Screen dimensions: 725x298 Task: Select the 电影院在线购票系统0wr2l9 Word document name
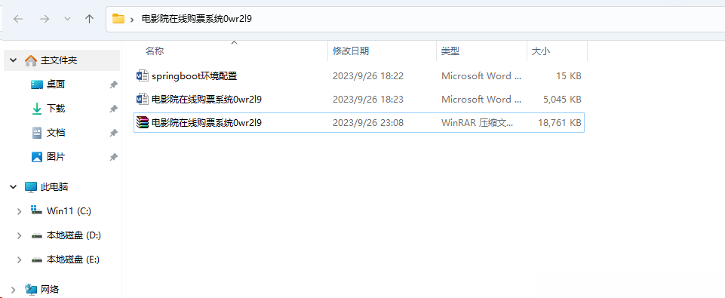[x=207, y=99]
